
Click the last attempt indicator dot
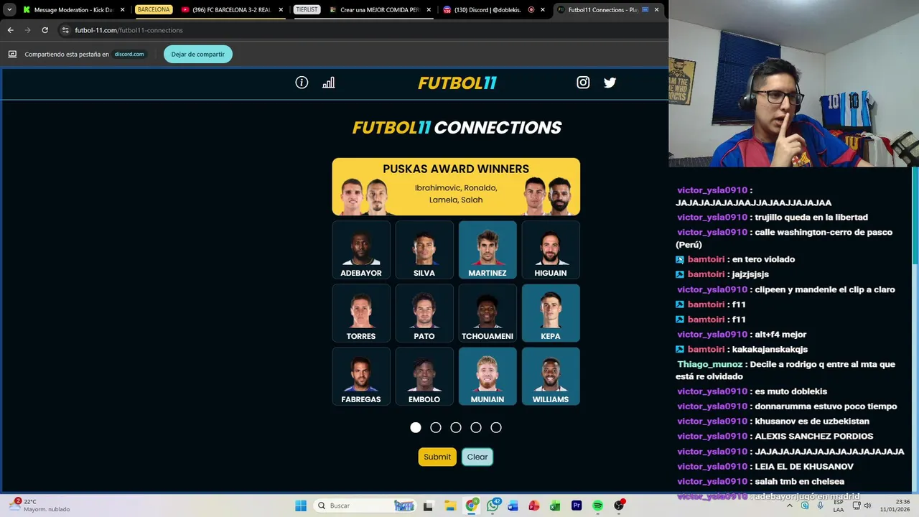tap(496, 427)
